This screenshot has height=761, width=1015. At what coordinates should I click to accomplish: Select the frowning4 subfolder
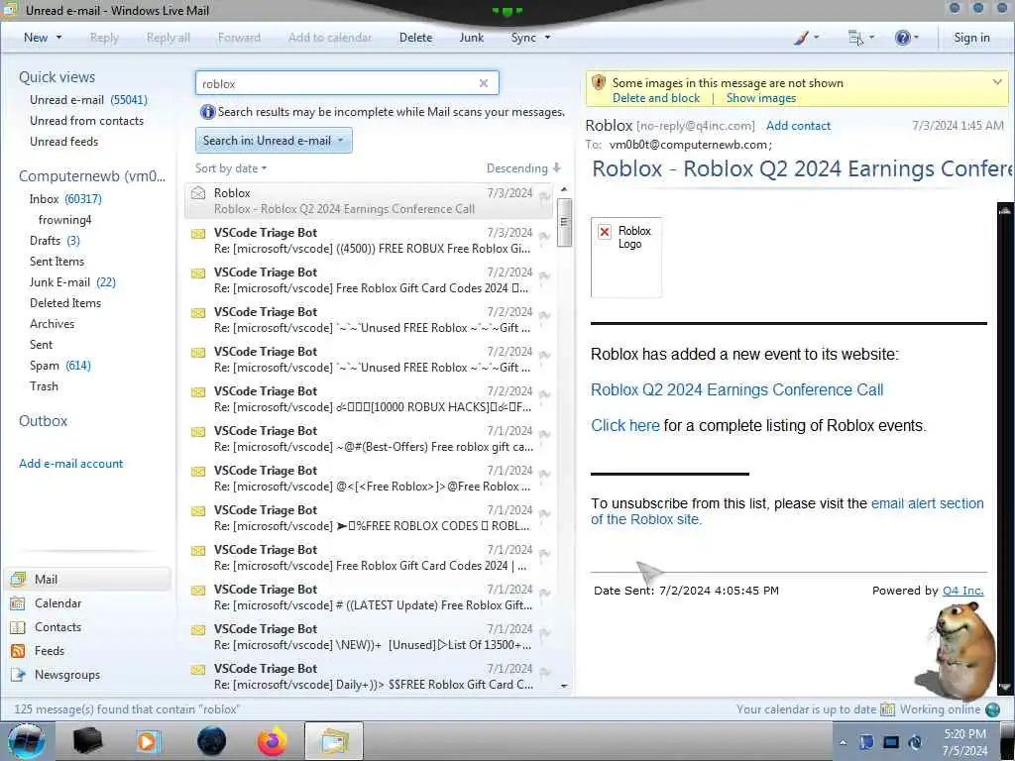(x=64, y=220)
